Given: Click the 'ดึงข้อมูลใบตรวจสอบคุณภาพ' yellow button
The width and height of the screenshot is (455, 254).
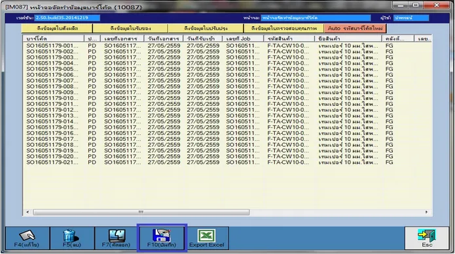Looking at the screenshot, I should coord(283,28).
